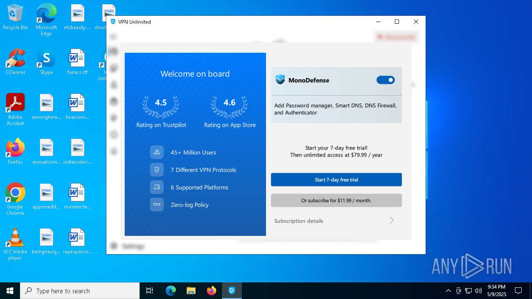Viewport: 532px width, 299px height.
Task: Click the MonoDefense shield logo
Action: [281, 80]
